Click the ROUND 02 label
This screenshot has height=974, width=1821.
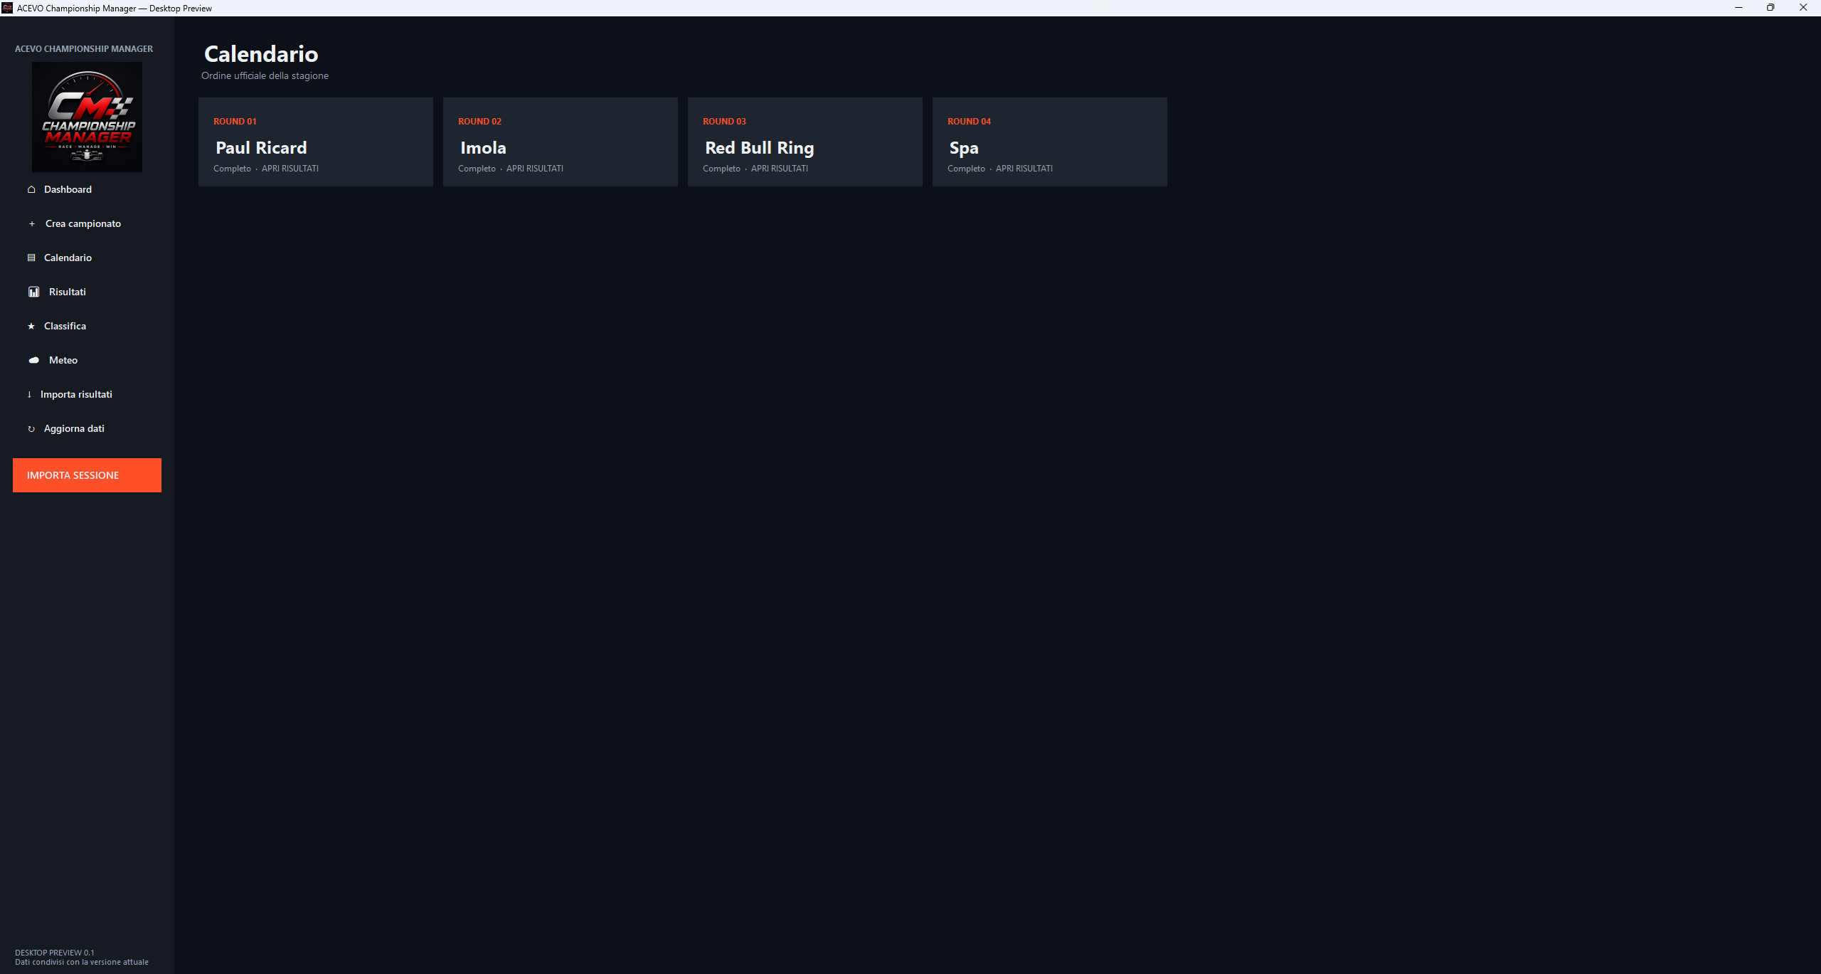click(x=479, y=122)
